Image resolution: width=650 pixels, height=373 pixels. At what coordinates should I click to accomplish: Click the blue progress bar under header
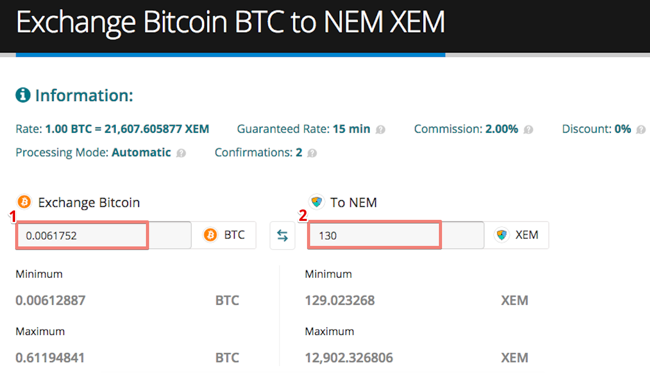[x=230, y=54]
